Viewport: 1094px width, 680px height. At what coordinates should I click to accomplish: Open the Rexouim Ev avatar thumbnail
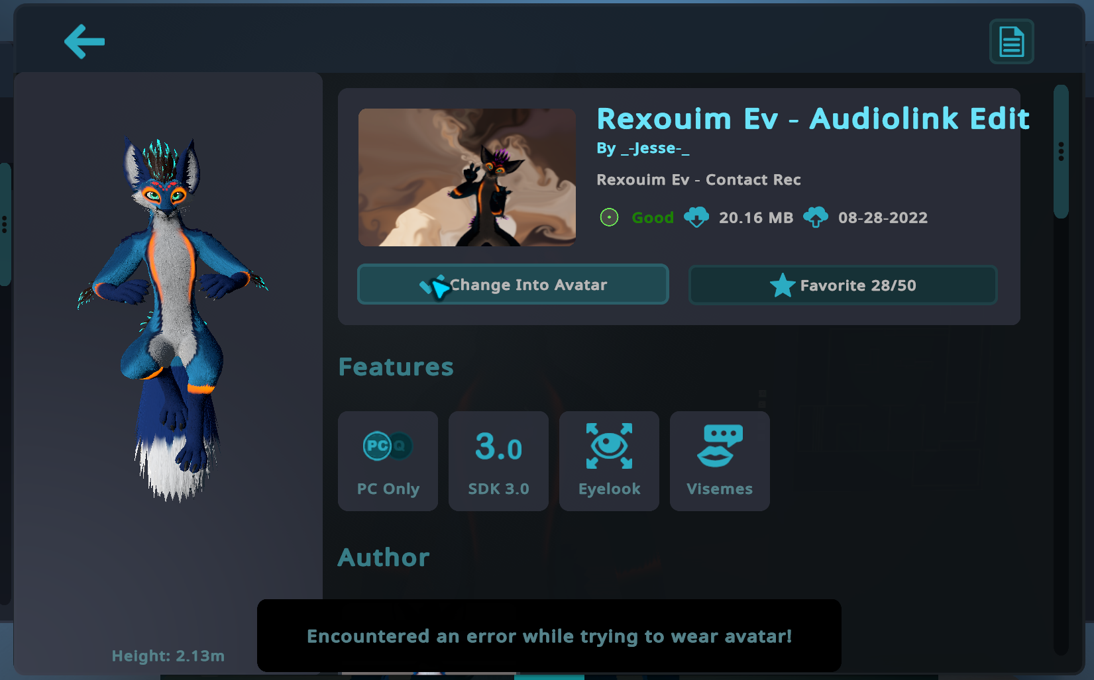pyautogui.click(x=467, y=177)
